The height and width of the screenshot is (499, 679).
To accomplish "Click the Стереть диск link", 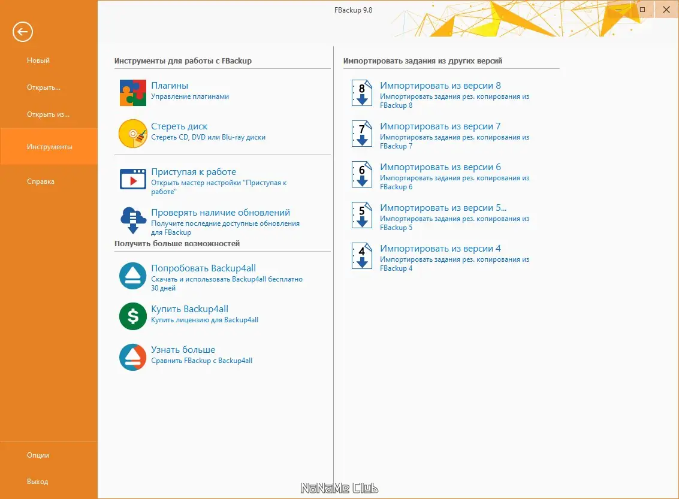I will pyautogui.click(x=179, y=126).
